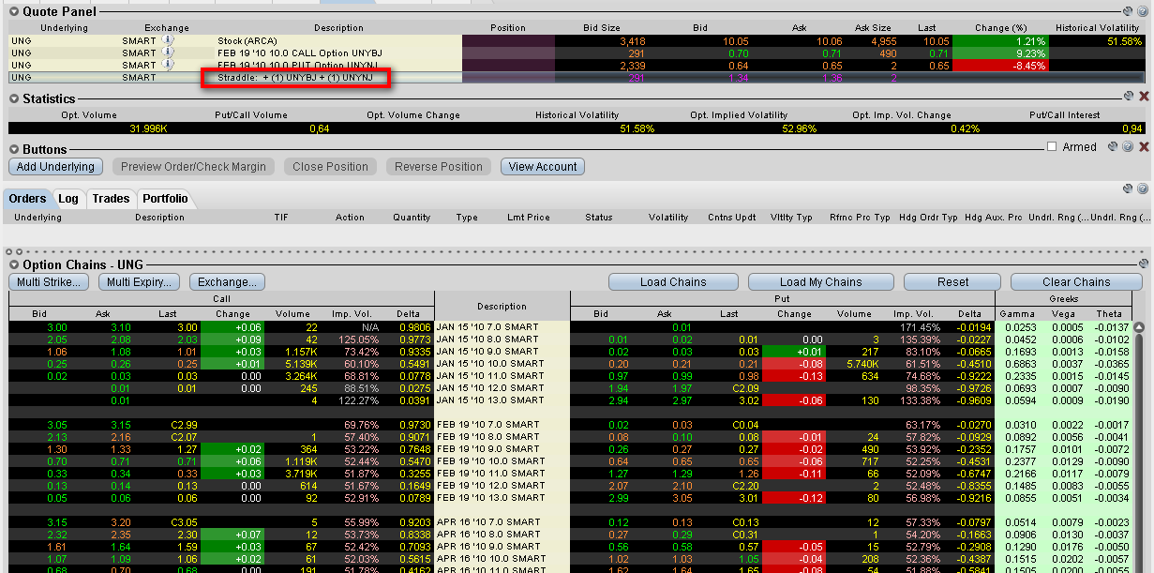Click the Close Position button
Screen dimensions: 1154x573
[x=330, y=167]
